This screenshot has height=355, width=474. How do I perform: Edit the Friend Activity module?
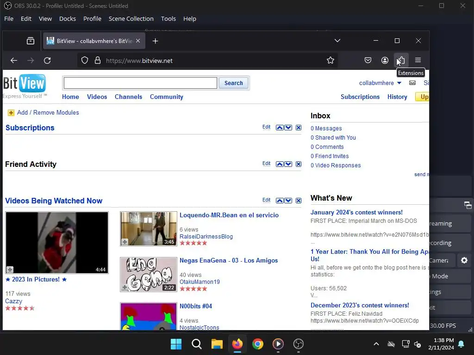point(266,163)
